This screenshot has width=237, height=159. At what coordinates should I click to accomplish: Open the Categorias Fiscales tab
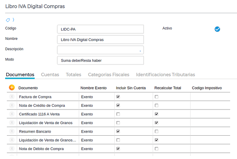[x=109, y=75]
